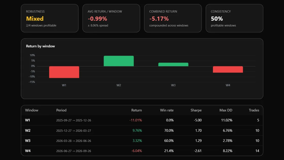The image size is (284, 160).
Task: Click the compounded across windows text
Action: tap(169, 25)
